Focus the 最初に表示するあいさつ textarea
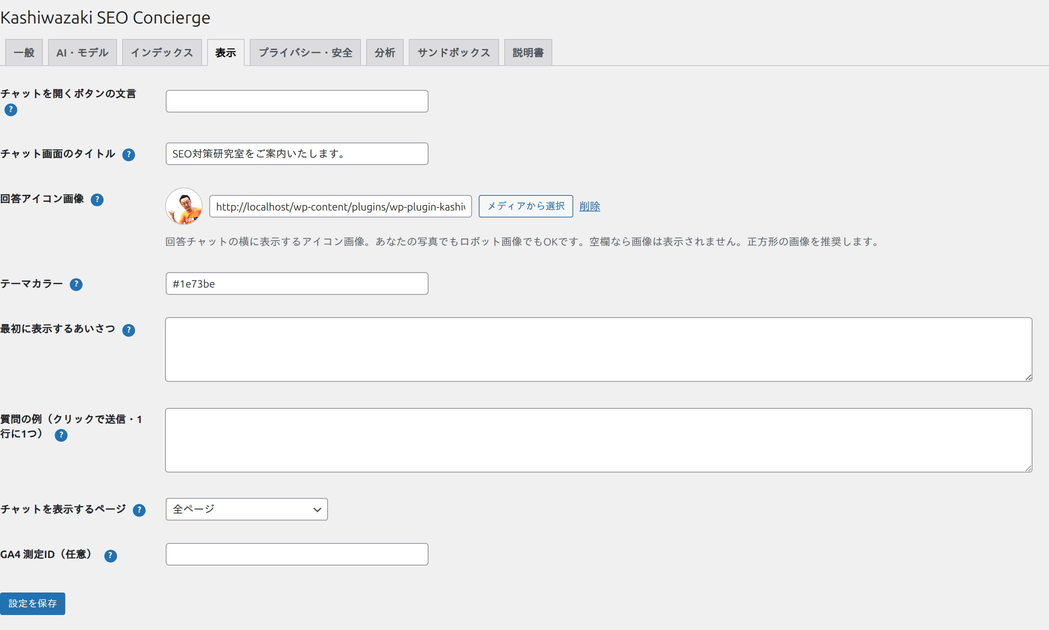This screenshot has width=1049, height=630. (x=599, y=349)
